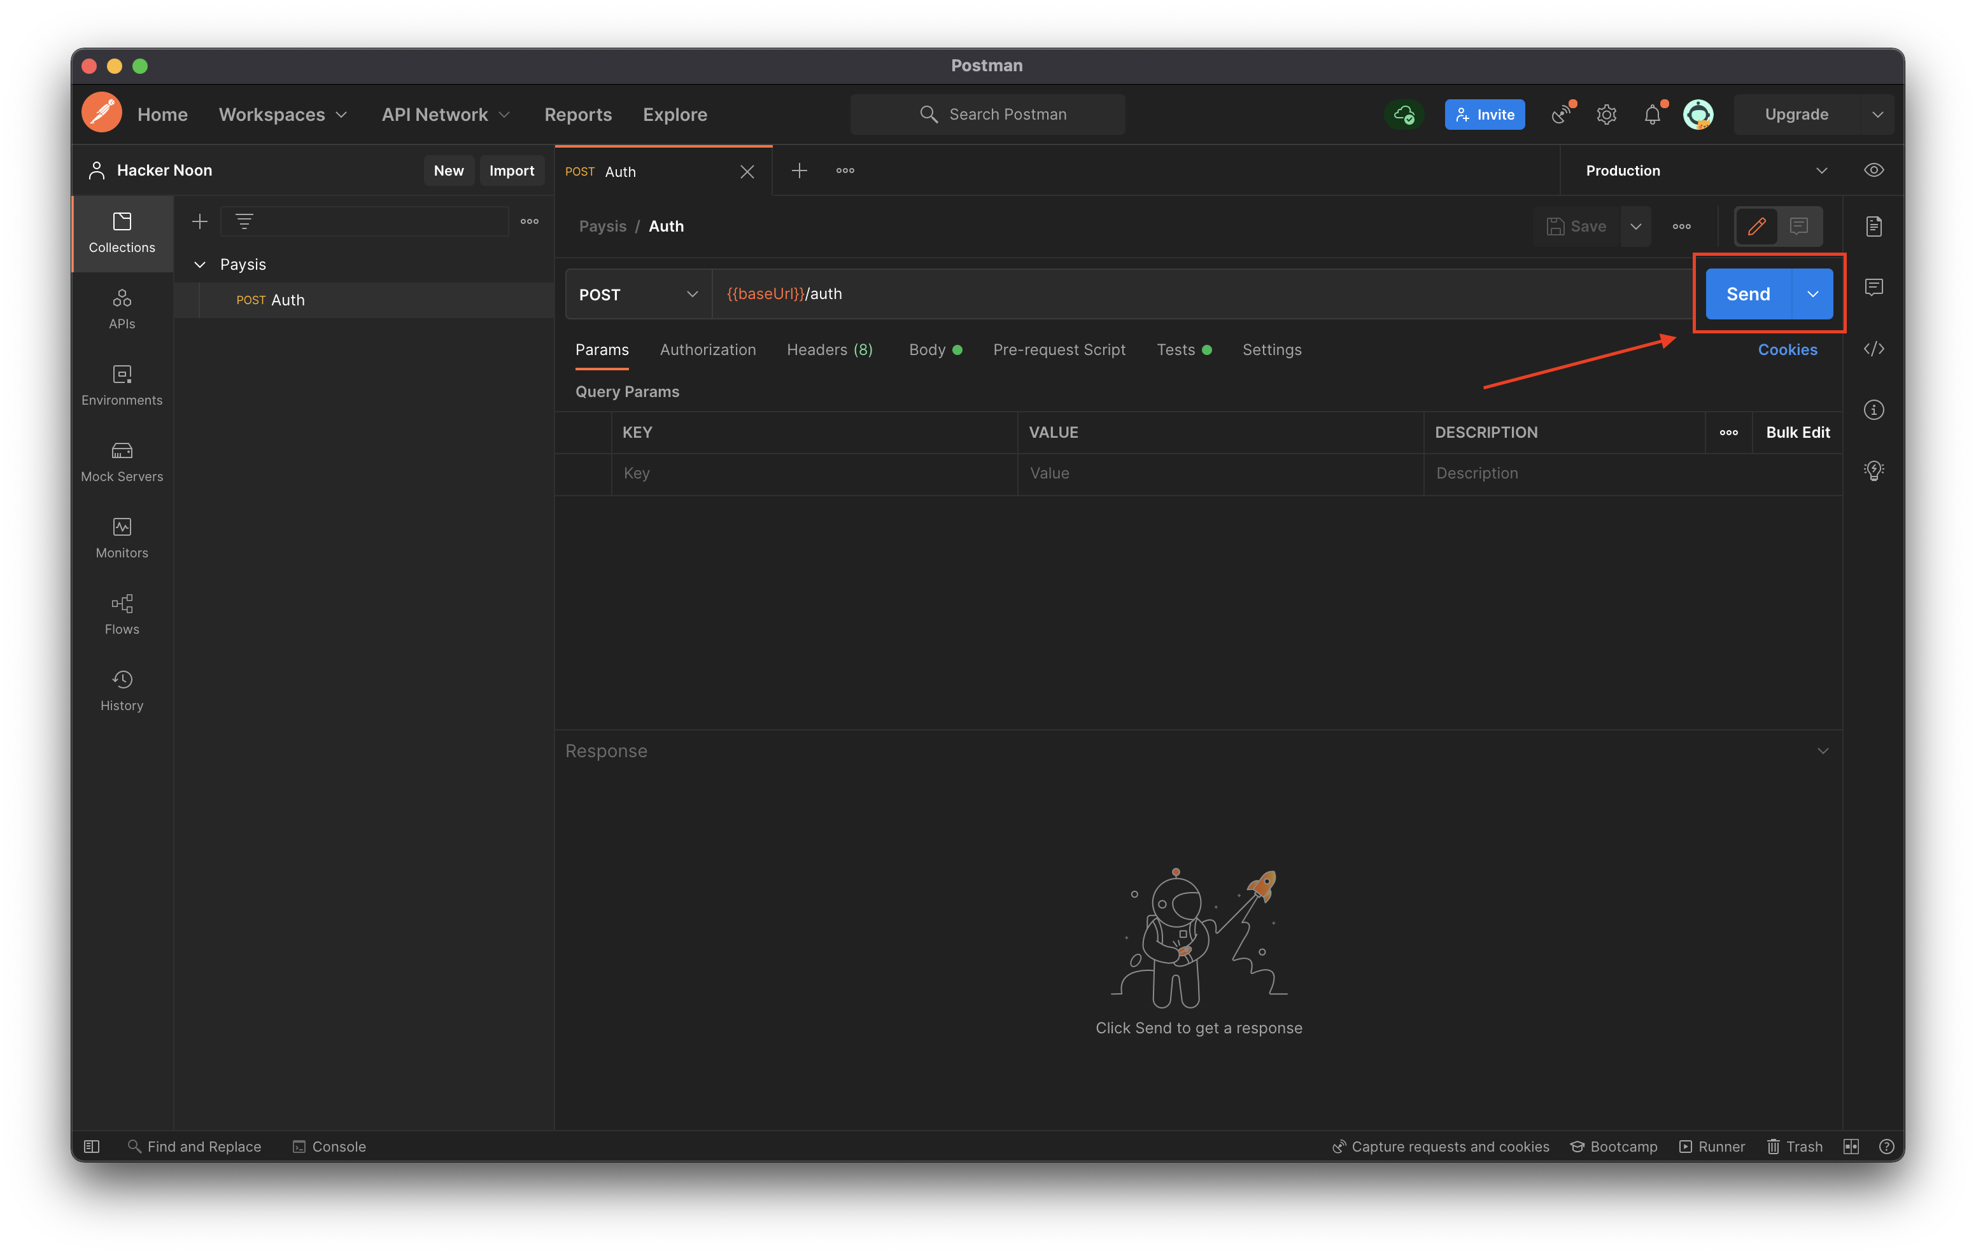This screenshot has height=1256, width=1976.
Task: Expand the Send button arrow menu
Action: tap(1812, 295)
